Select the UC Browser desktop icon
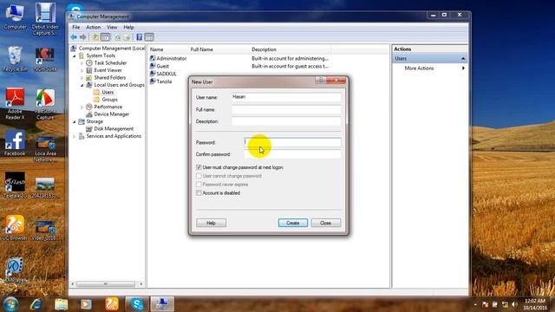Viewport: 555px width, 312px height. 15,228
